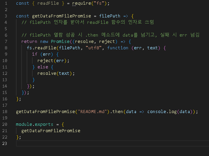The image size is (209, 156).
Task: Click the Korean comment on line 4
Action: [x=88, y=22]
